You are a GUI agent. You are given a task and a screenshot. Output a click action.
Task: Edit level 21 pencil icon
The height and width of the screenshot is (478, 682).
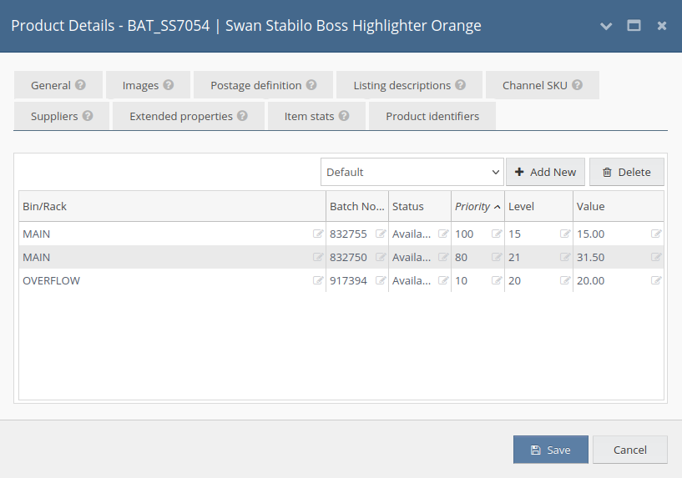[565, 257]
